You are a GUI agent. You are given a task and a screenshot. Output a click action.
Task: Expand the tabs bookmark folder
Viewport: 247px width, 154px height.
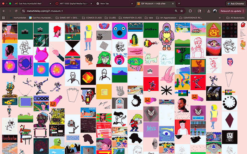coord(149,18)
